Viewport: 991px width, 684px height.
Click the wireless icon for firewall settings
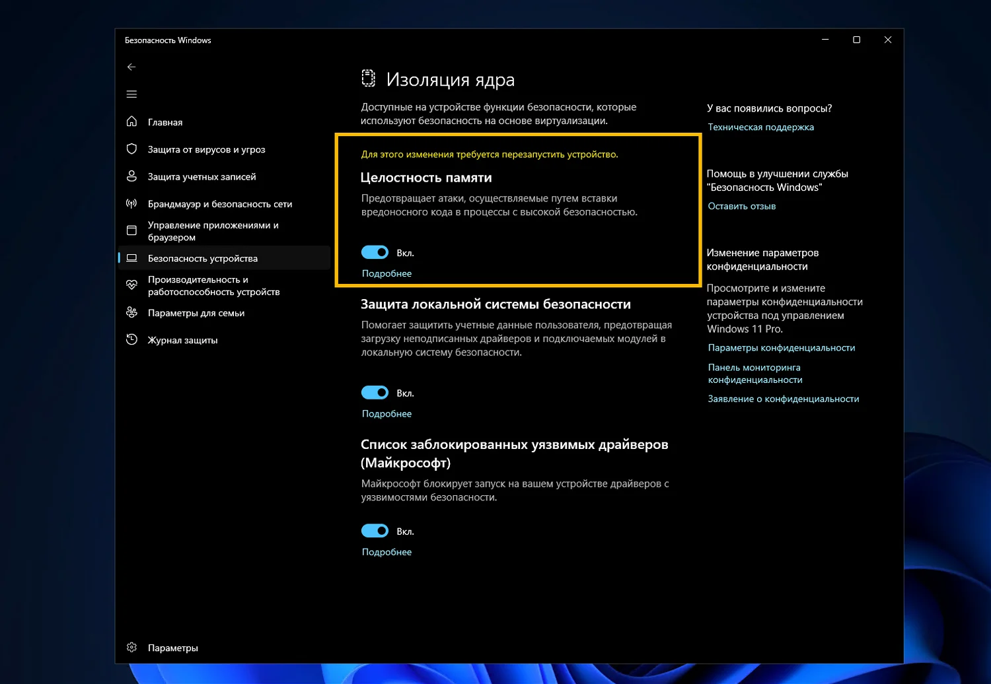pos(131,203)
